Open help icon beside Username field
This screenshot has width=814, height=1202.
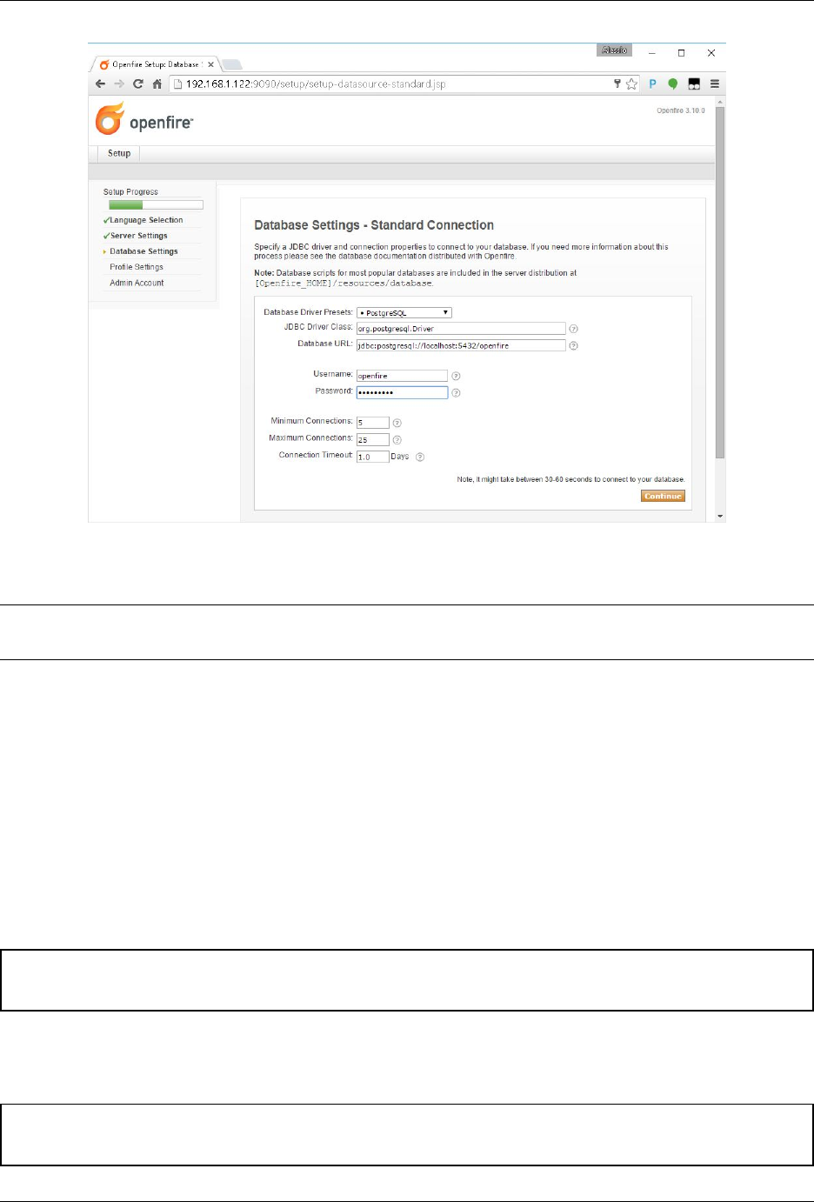[x=456, y=376]
